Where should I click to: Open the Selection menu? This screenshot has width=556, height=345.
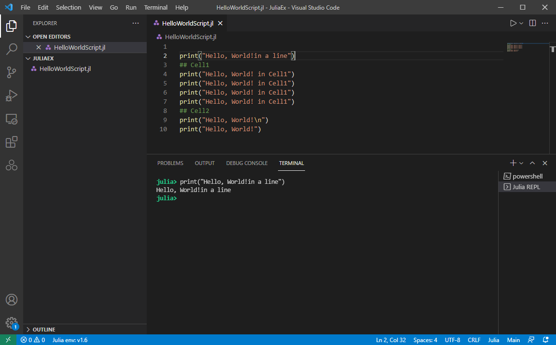[69, 7]
